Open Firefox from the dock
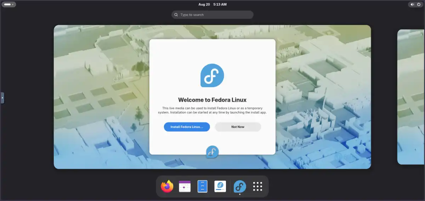This screenshot has height=201, width=425. 167,187
